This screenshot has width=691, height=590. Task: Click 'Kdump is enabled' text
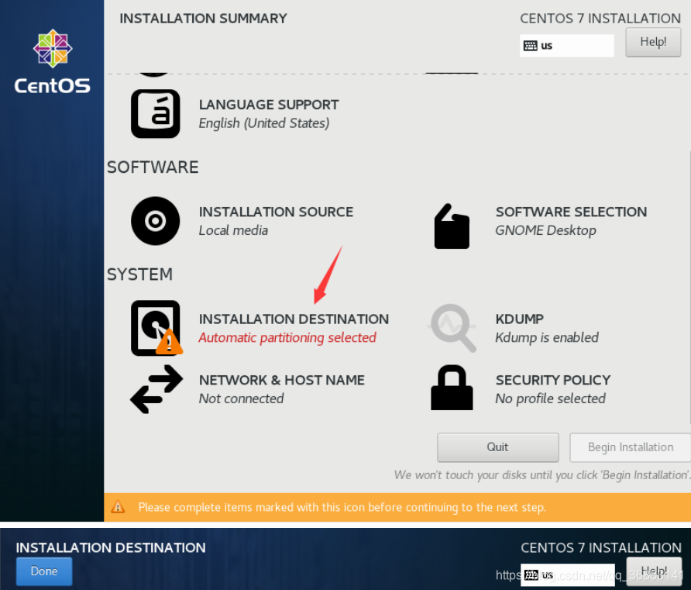[x=547, y=337]
